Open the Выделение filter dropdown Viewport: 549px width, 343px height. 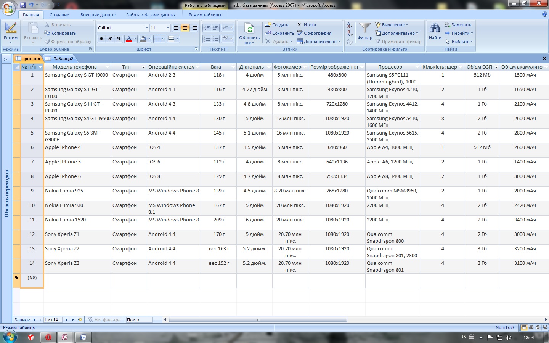point(392,25)
